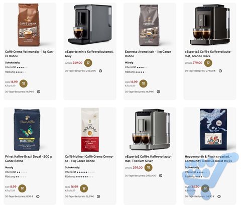The image size is (241, 207).
Task: Add Privat Kaffee Brazil Decaf to cart
Action: click(22, 188)
